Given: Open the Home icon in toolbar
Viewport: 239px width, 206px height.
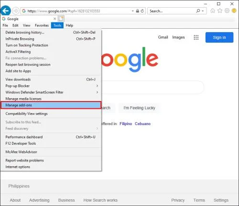Looking at the screenshot, I should click(x=213, y=11).
